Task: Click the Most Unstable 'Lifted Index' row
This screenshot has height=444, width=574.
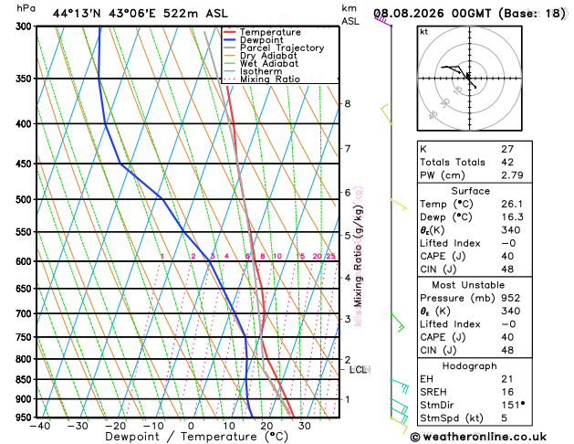Action: click(x=475, y=324)
